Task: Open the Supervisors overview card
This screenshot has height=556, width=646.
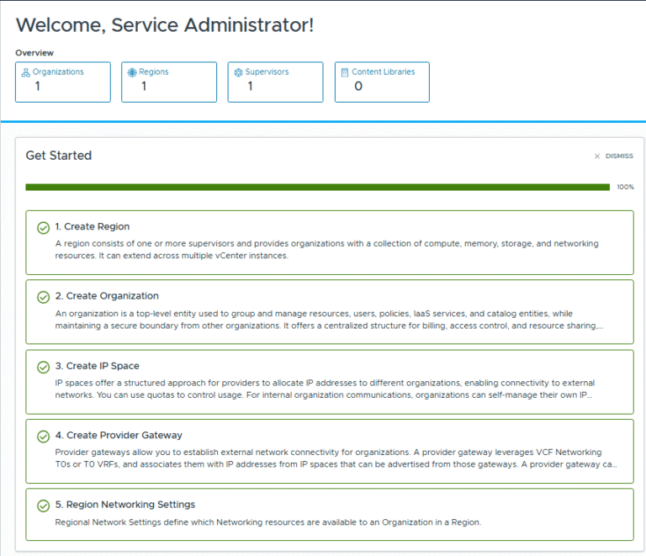Action: click(275, 82)
